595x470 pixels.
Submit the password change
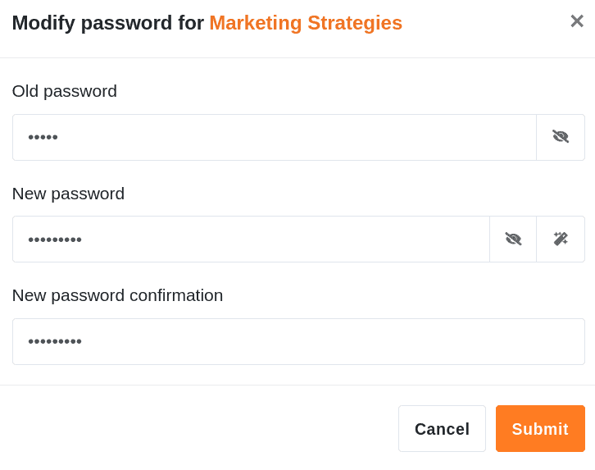pos(540,428)
